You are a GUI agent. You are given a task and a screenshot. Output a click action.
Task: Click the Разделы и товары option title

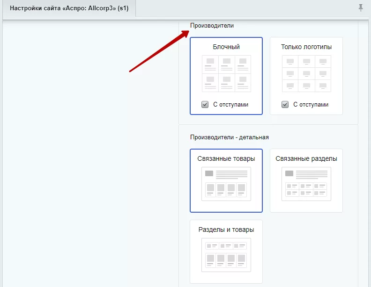(226, 230)
